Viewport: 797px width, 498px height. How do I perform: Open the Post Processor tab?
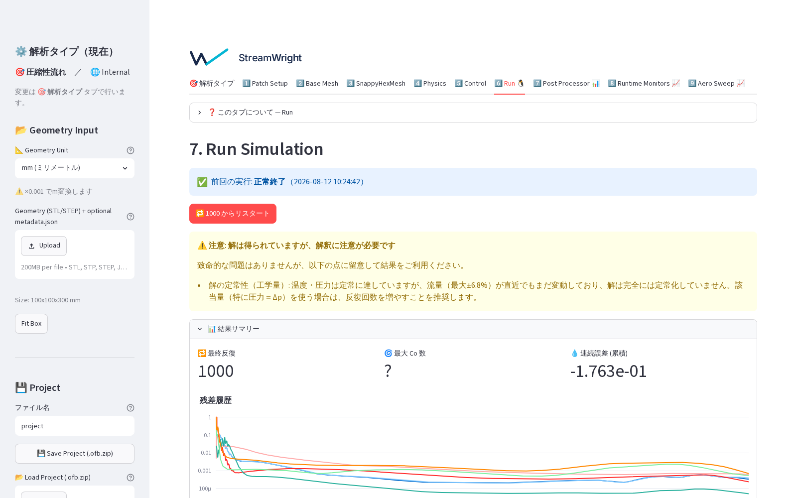(x=566, y=84)
